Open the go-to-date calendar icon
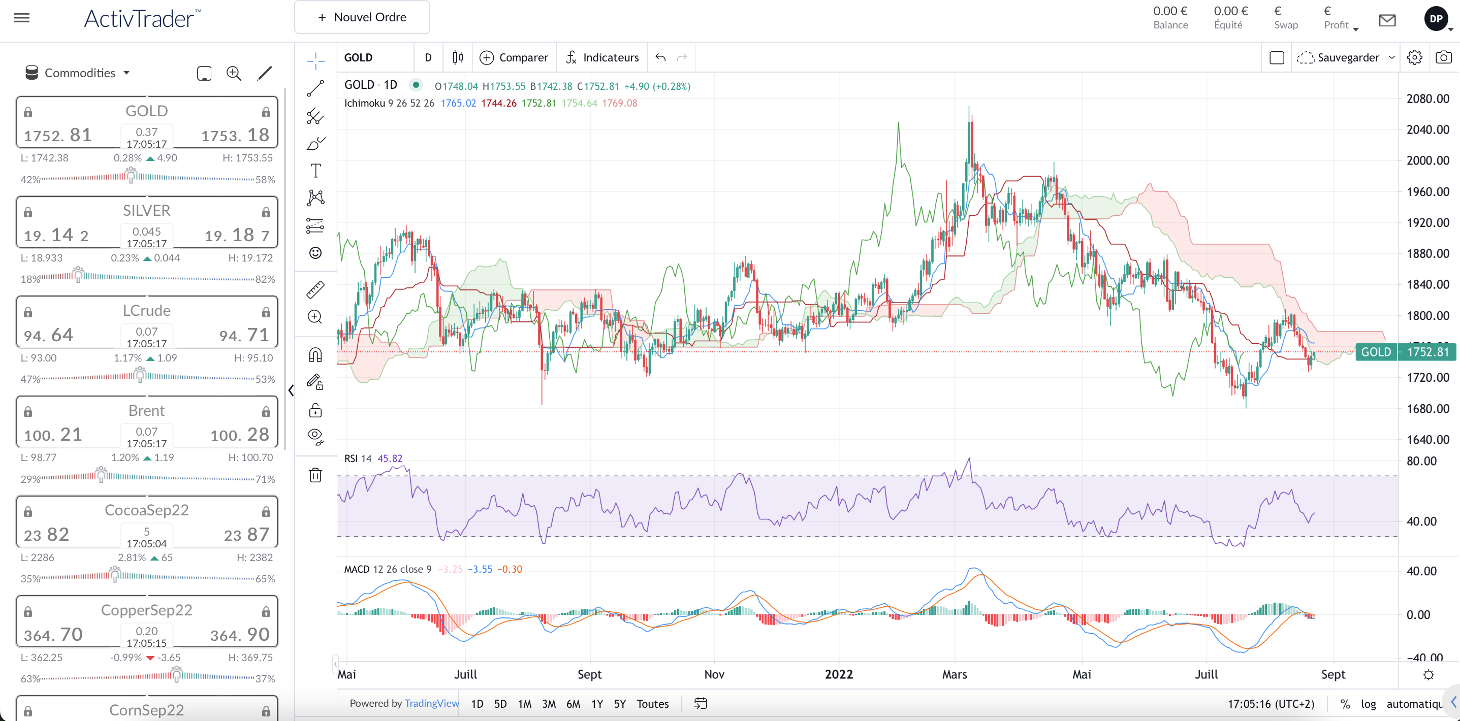This screenshot has width=1460, height=721. pyautogui.click(x=701, y=703)
